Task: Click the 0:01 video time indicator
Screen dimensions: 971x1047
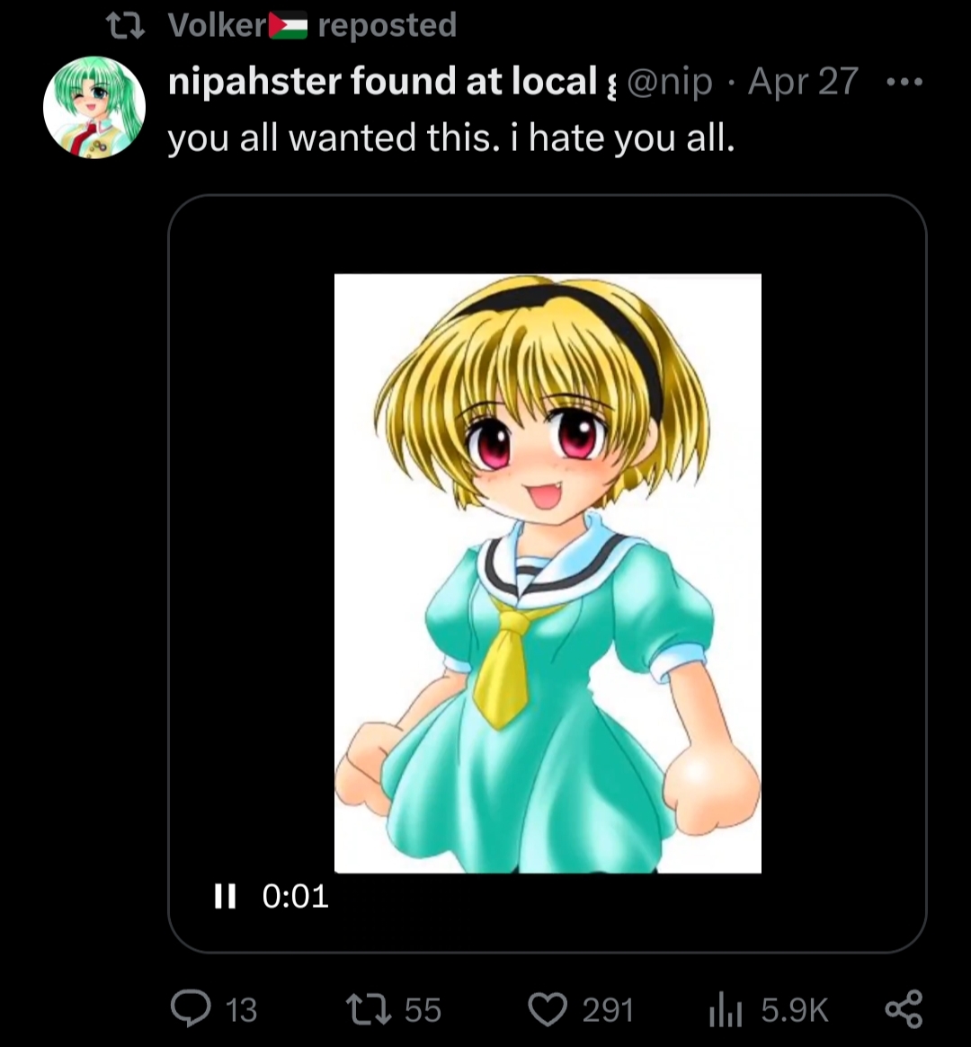Action: click(296, 895)
